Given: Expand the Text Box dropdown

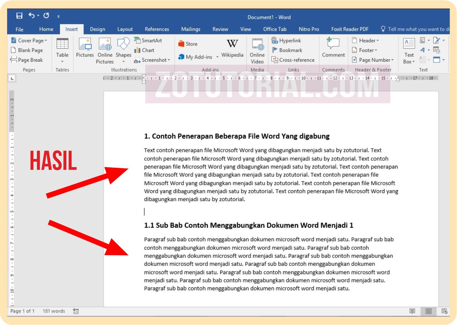Looking at the screenshot, I should 409,51.
